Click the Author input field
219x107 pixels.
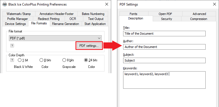164,47
